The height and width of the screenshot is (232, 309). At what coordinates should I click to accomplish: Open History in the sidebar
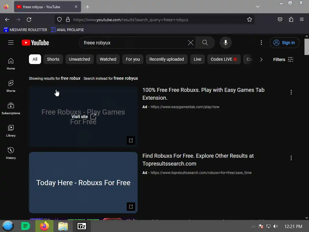click(x=11, y=153)
